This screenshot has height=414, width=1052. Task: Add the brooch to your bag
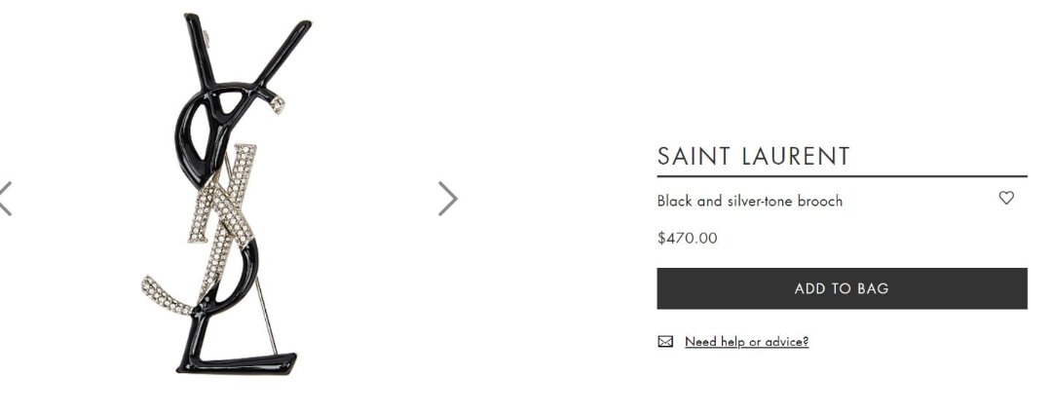842,288
